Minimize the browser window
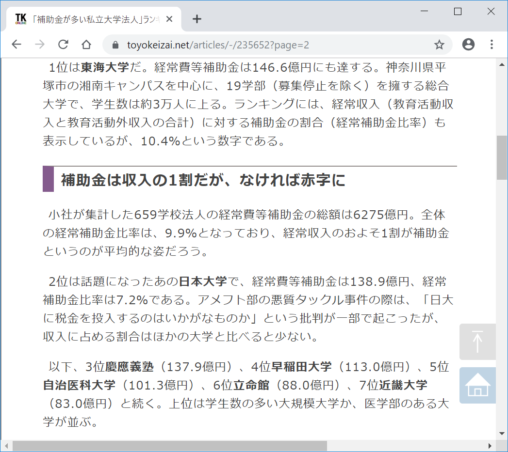 tap(424, 11)
